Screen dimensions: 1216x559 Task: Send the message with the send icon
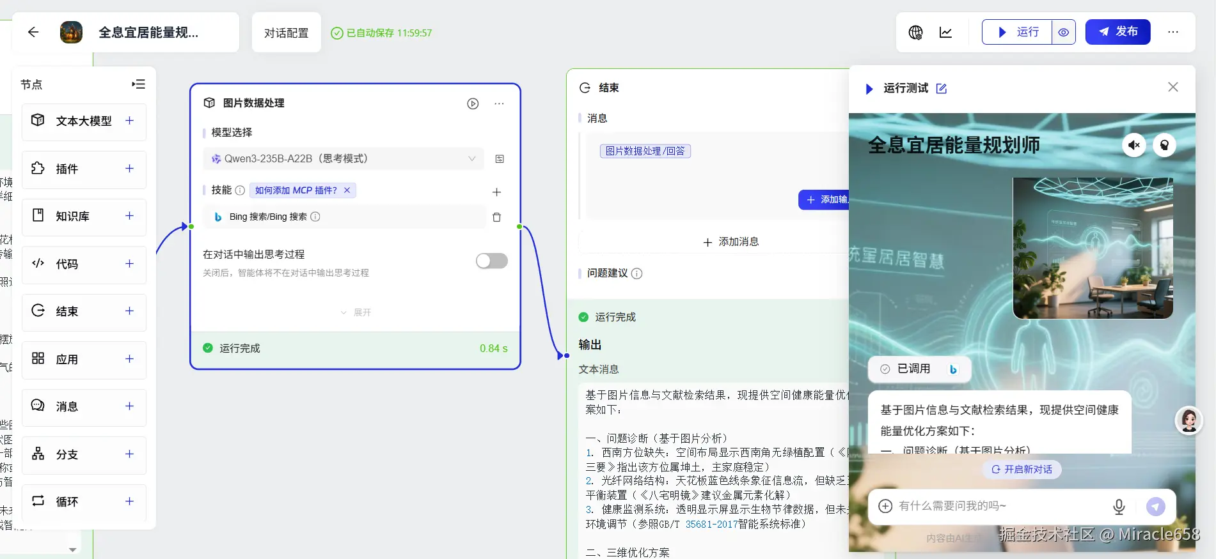coord(1155,507)
